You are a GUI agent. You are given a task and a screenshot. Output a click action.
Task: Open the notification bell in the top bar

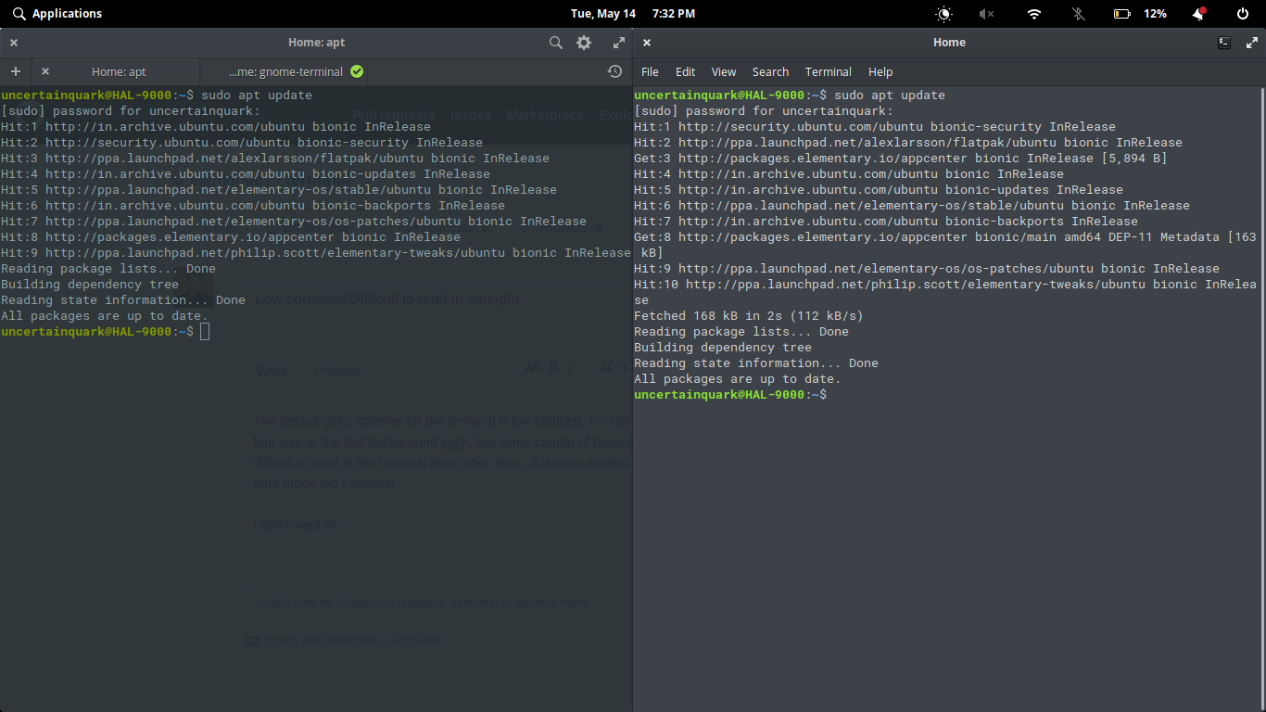1197,13
